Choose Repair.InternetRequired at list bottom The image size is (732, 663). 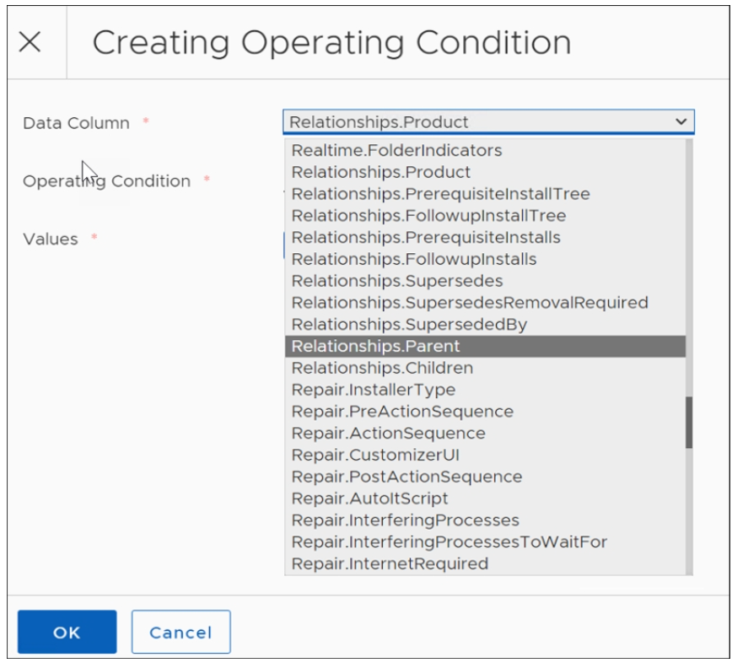point(390,563)
